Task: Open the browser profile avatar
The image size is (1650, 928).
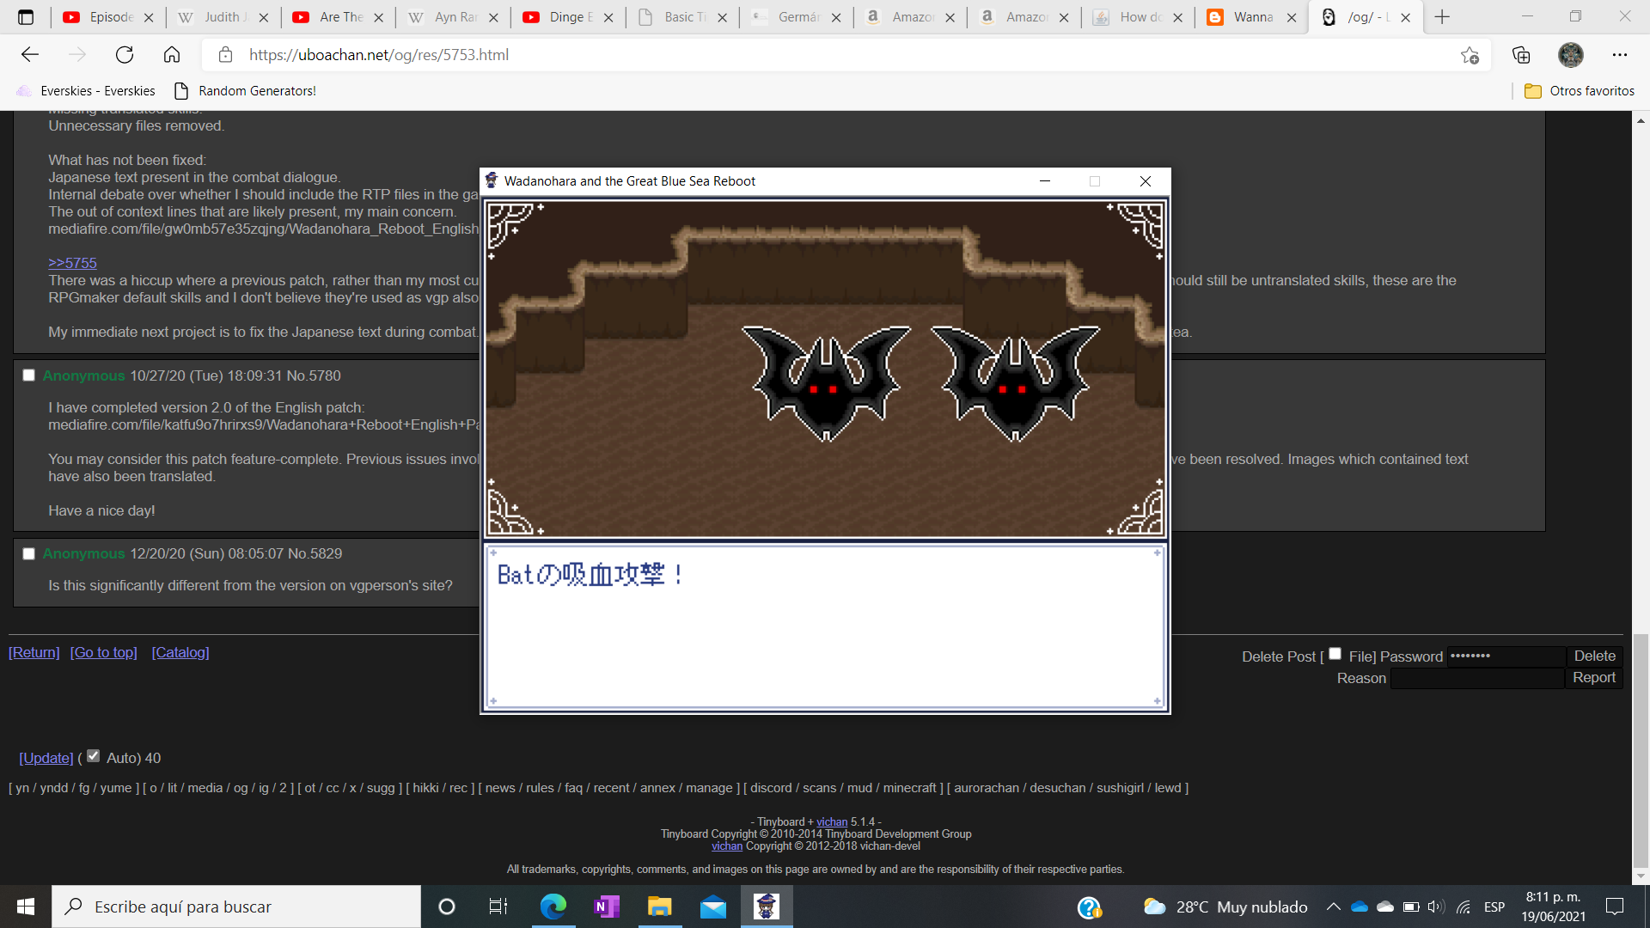Action: [x=1570, y=55]
